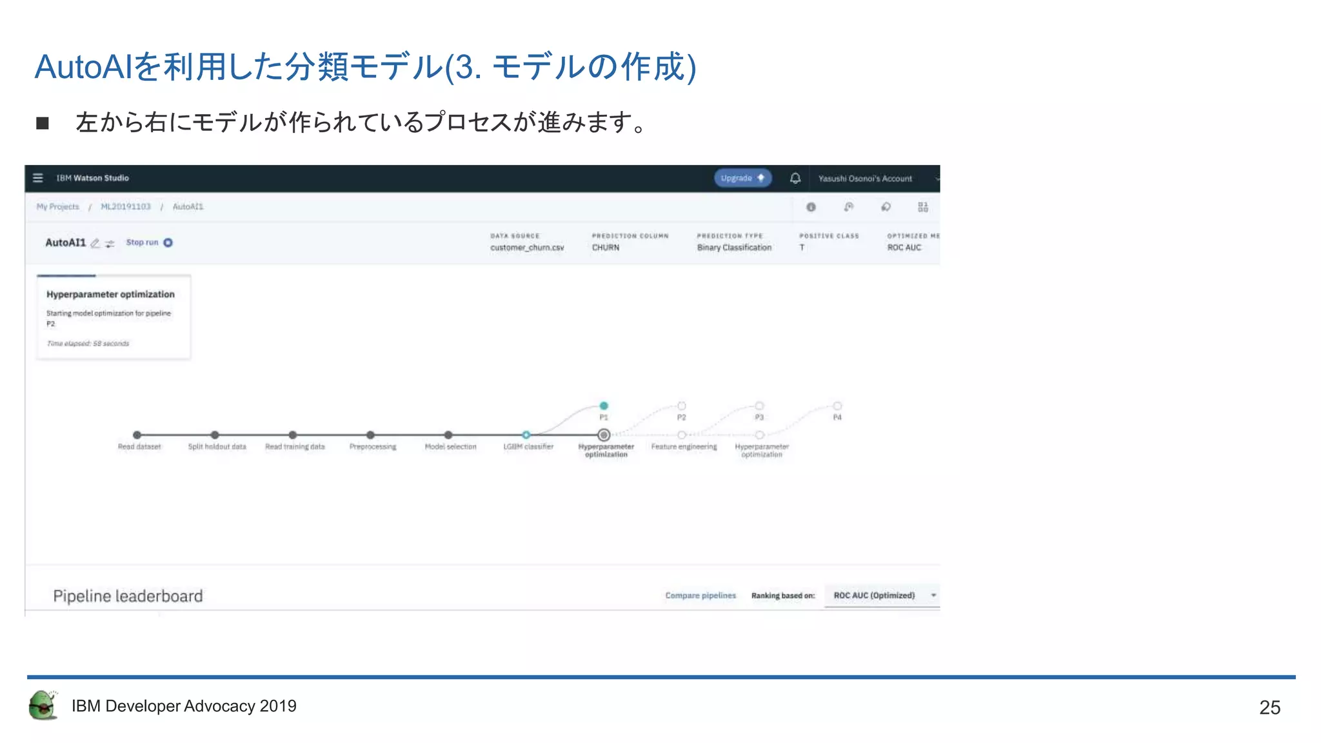Image resolution: width=1321 pixels, height=743 pixels.
Task: Click Pipeline leaderboard heading
Action: (x=128, y=596)
